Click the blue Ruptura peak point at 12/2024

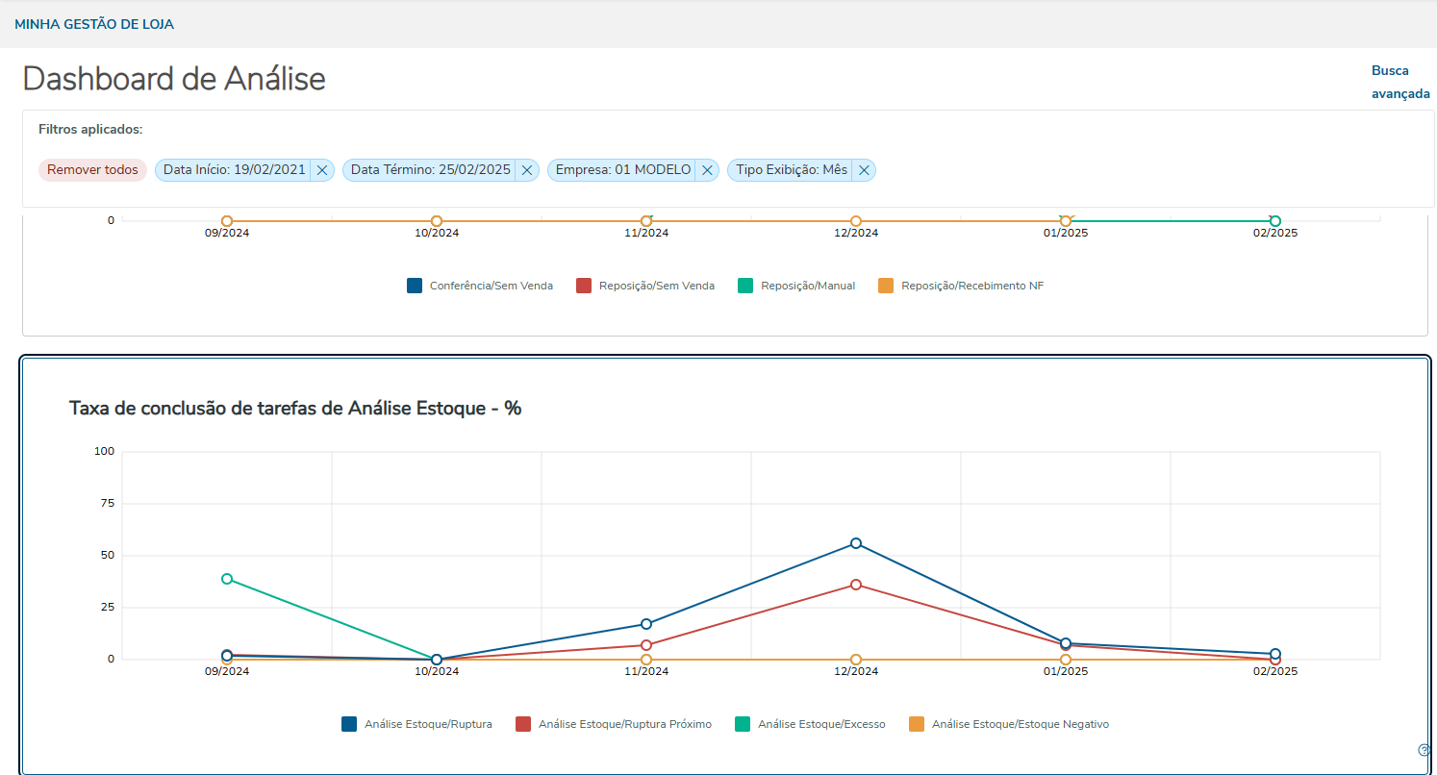(856, 543)
